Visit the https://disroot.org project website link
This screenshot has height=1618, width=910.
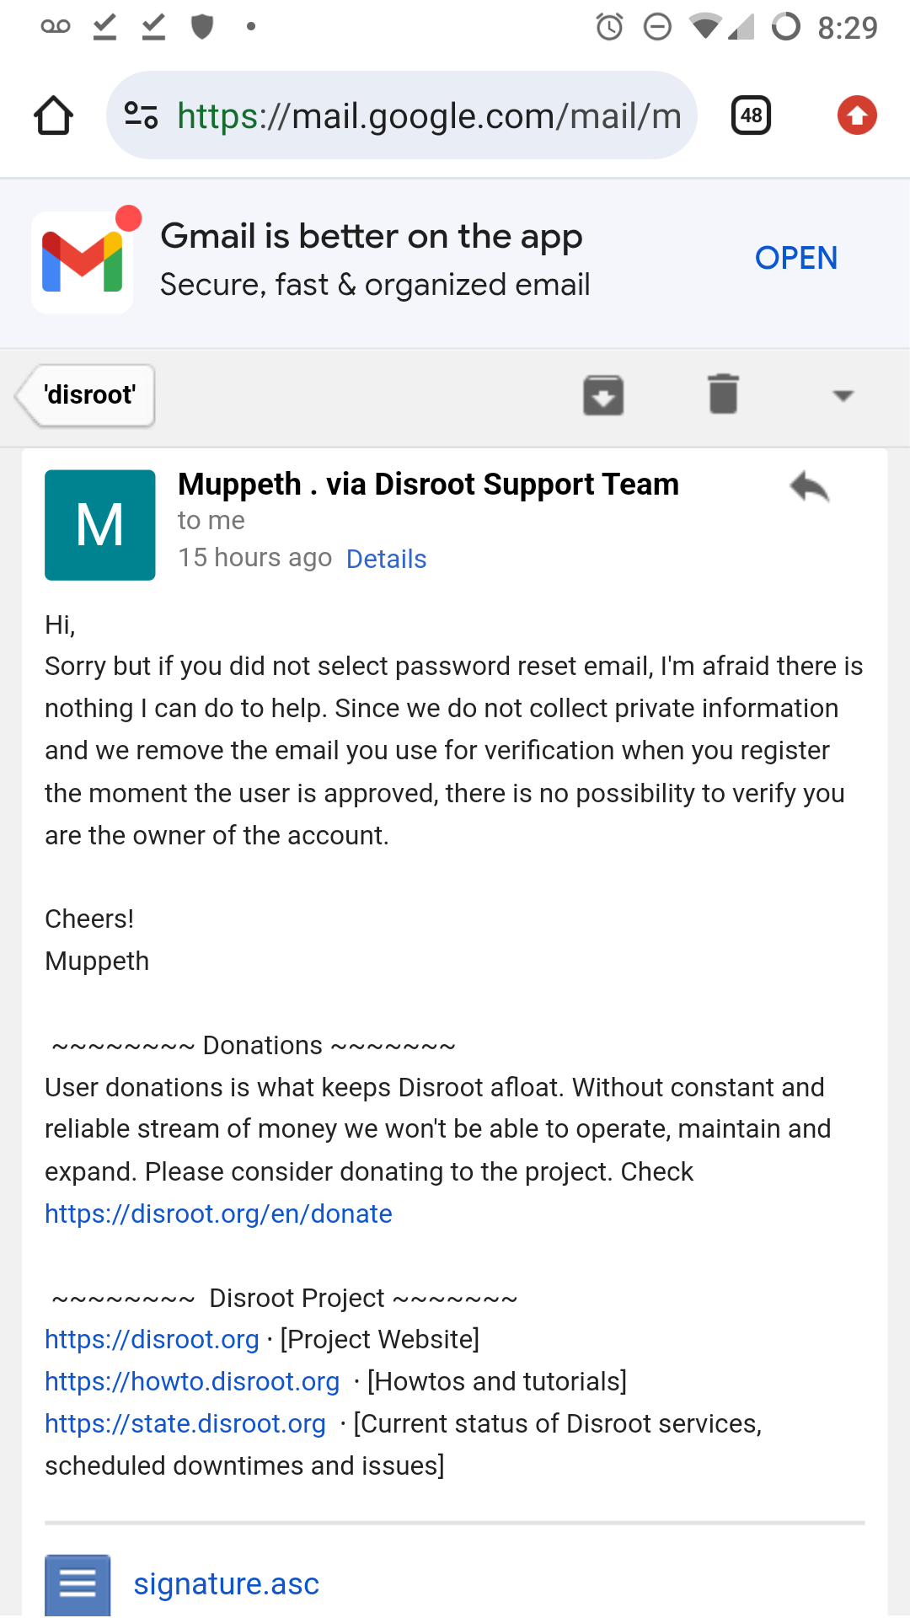tap(152, 1339)
